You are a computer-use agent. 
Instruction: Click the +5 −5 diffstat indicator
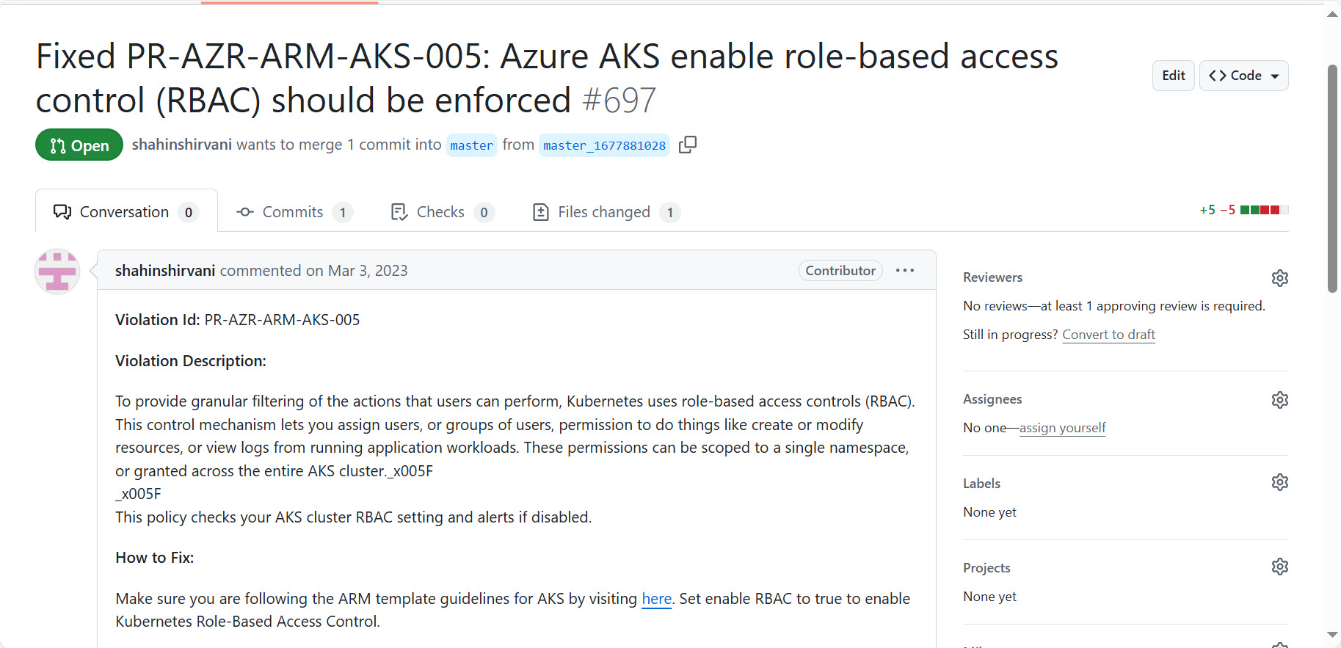point(1243,210)
